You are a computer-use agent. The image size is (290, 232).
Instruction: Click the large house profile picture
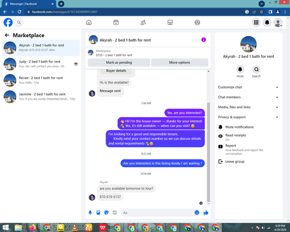pyautogui.click(x=248, y=44)
